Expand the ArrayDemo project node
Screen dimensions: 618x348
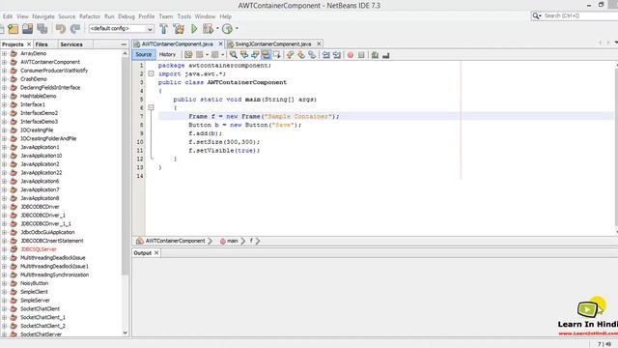click(4, 53)
